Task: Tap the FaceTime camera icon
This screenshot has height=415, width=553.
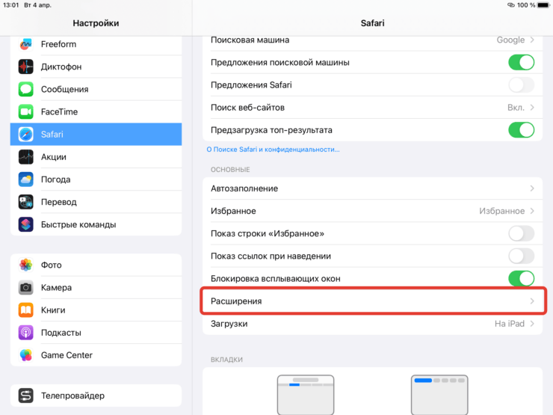Action: click(x=25, y=112)
